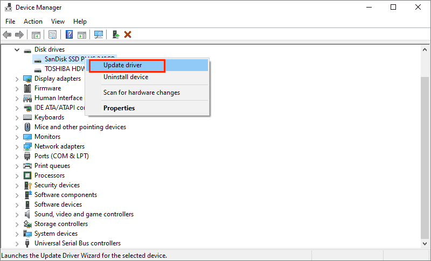
Task: Click the blue Help toolbar icon
Action: [x=69, y=34]
